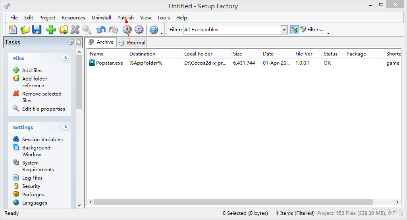Open the Log Files setting
The width and height of the screenshot is (407, 220).
click(x=32, y=178)
